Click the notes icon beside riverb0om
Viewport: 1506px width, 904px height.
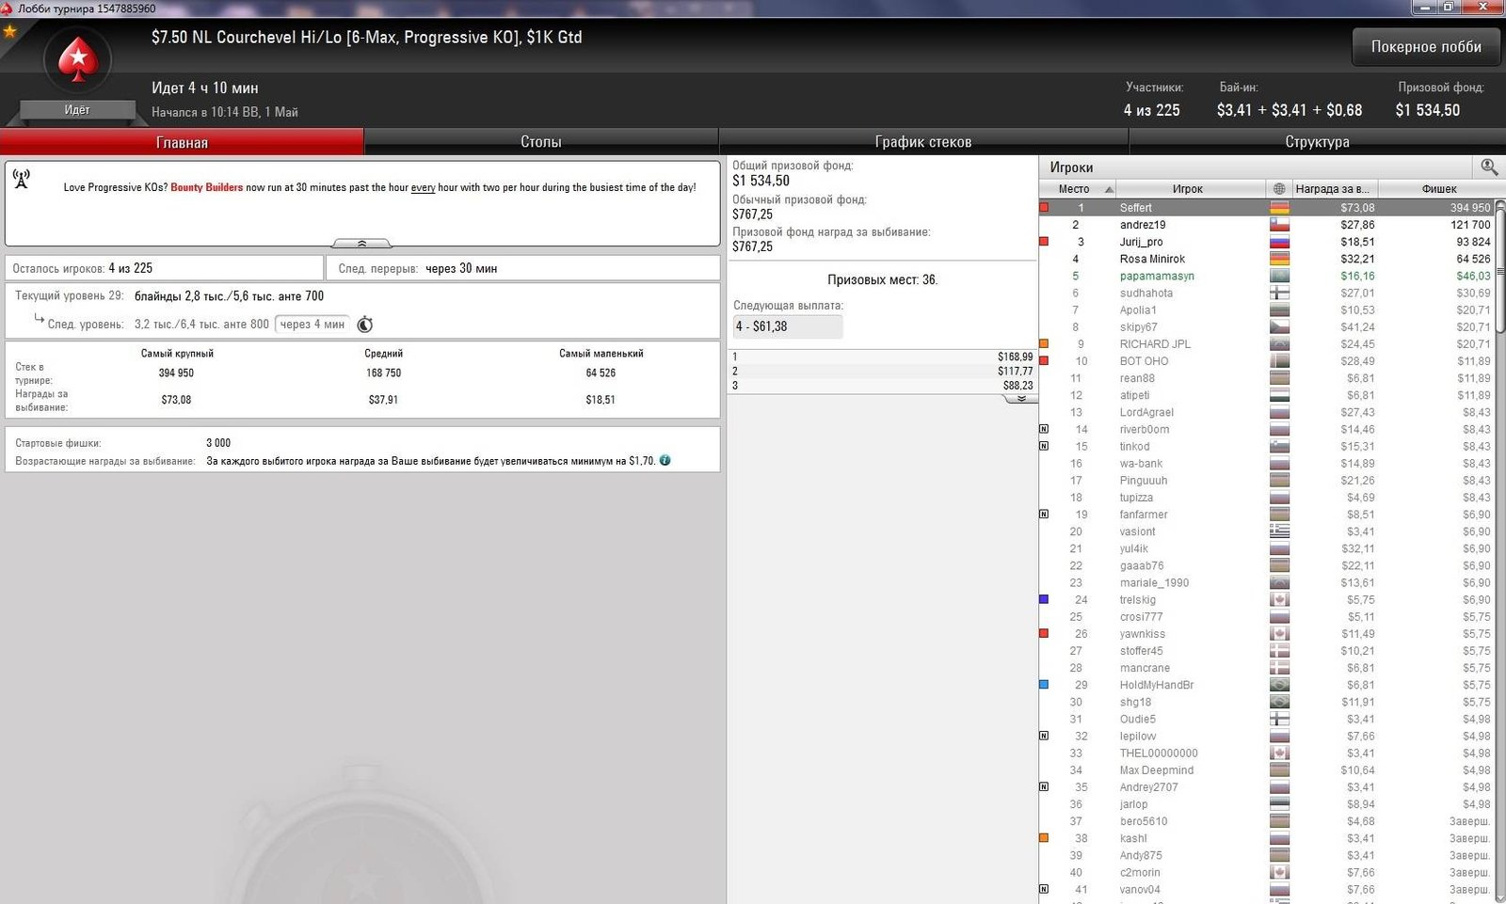pyautogui.click(x=1044, y=429)
